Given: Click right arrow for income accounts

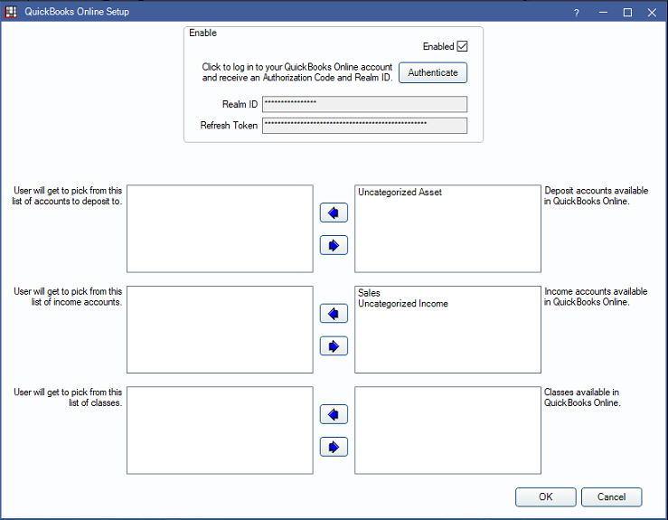Looking at the screenshot, I should [x=334, y=345].
